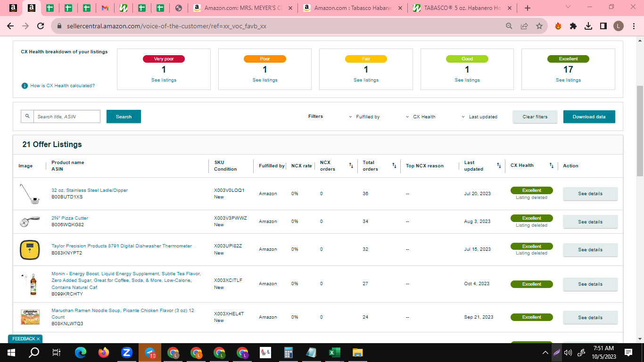Image resolution: width=644 pixels, height=362 pixels.
Task: Open the volume control in system tray
Action: tap(568, 353)
